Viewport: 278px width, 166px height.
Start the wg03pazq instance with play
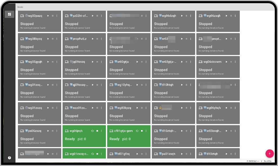(x=48, y=16)
